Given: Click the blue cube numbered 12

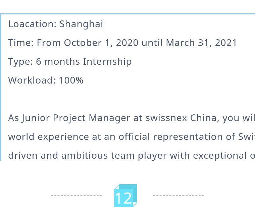Looking at the screenshot, I should [125, 196].
